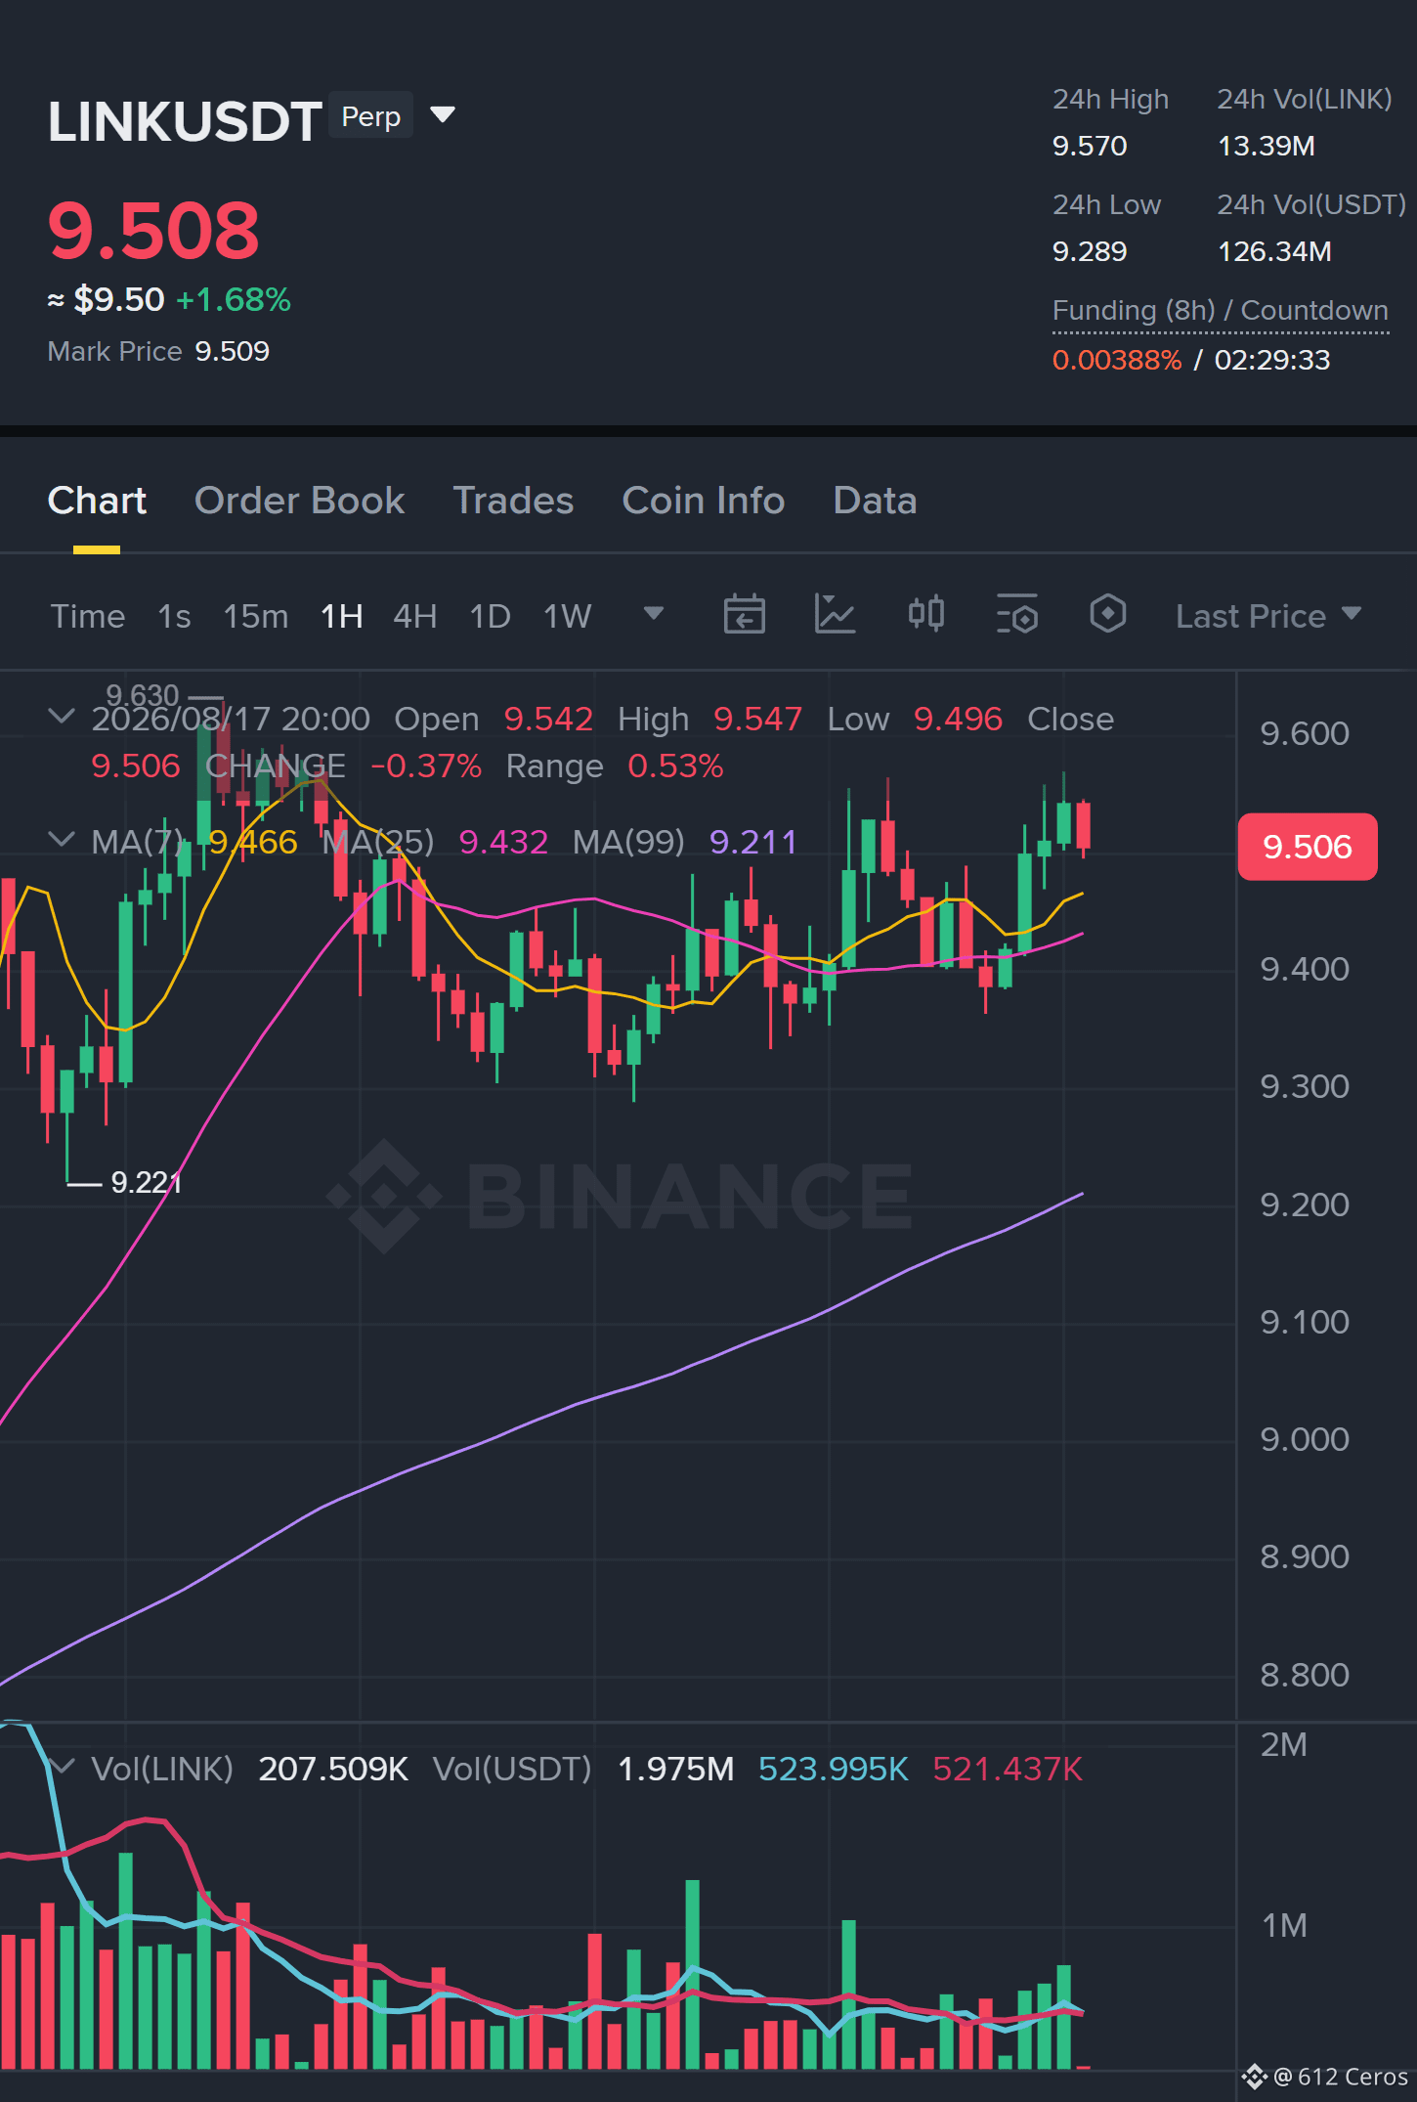Tap the hexagon chart preferences icon
The image size is (1417, 2102).
click(1107, 615)
